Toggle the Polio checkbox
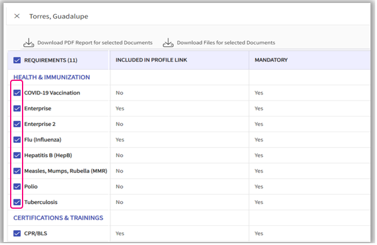Screen dimensions: 377x245 17,186
